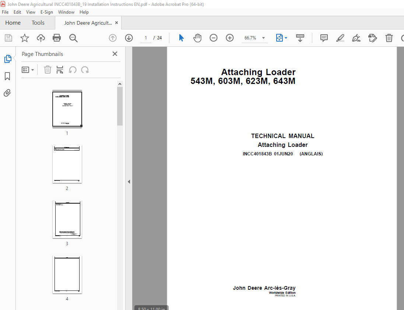The height and width of the screenshot is (310, 404).
Task: Open the Help menu
Action: [x=84, y=12]
